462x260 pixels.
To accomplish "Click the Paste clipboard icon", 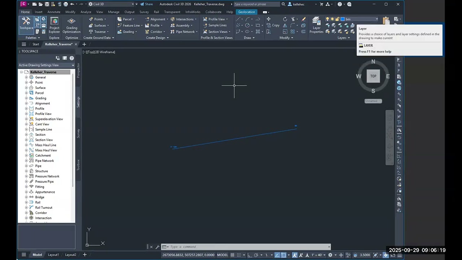I will click(386, 21).
